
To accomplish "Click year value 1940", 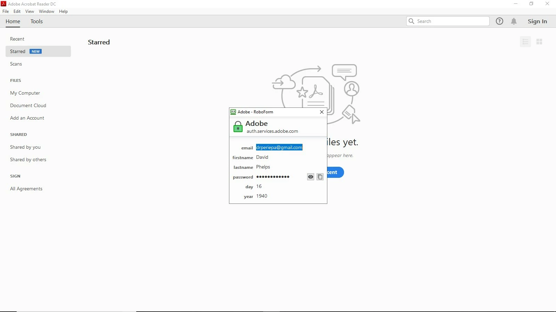I will [262, 196].
